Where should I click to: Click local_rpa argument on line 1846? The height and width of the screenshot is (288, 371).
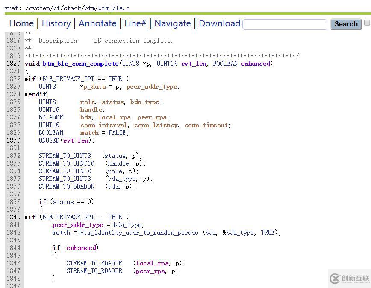pos(152,263)
